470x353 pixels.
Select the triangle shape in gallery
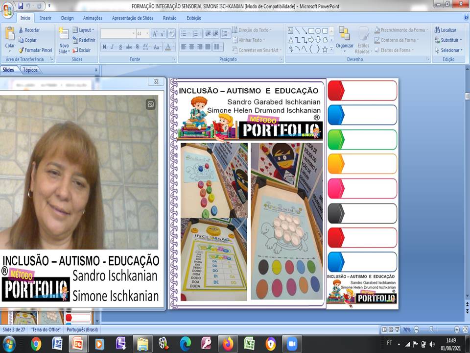(x=290, y=40)
